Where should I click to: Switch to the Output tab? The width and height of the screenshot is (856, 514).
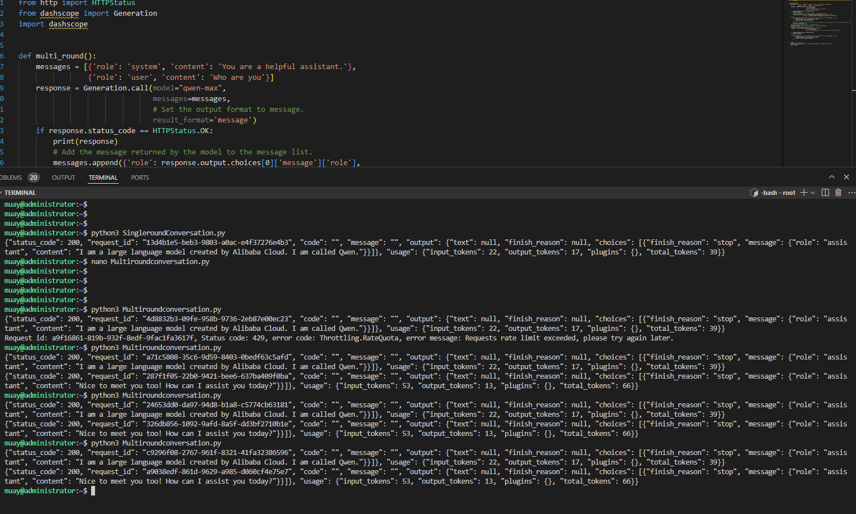click(64, 178)
